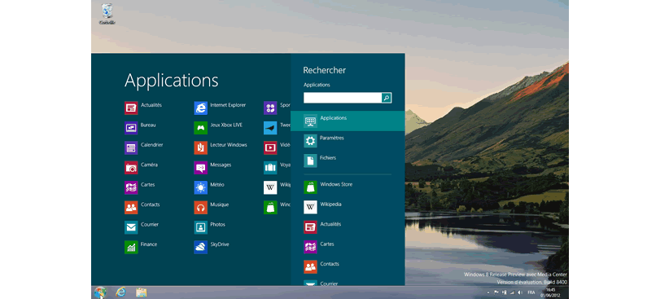The width and height of the screenshot is (669, 299).
Task: Launch the Finance chart app
Action: coord(131,248)
